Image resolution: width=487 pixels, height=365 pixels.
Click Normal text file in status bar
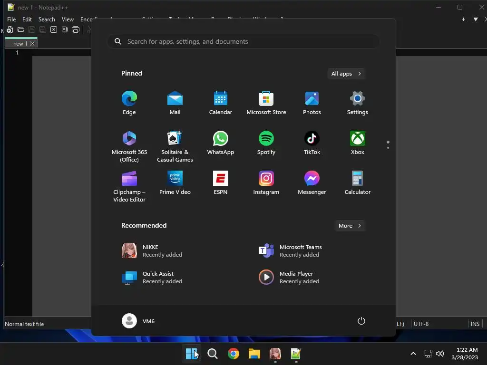tap(24, 324)
